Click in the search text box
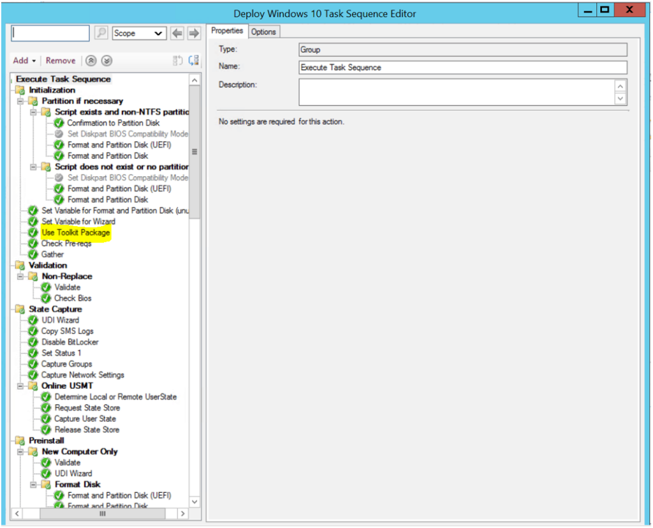653x528 pixels. (50, 33)
